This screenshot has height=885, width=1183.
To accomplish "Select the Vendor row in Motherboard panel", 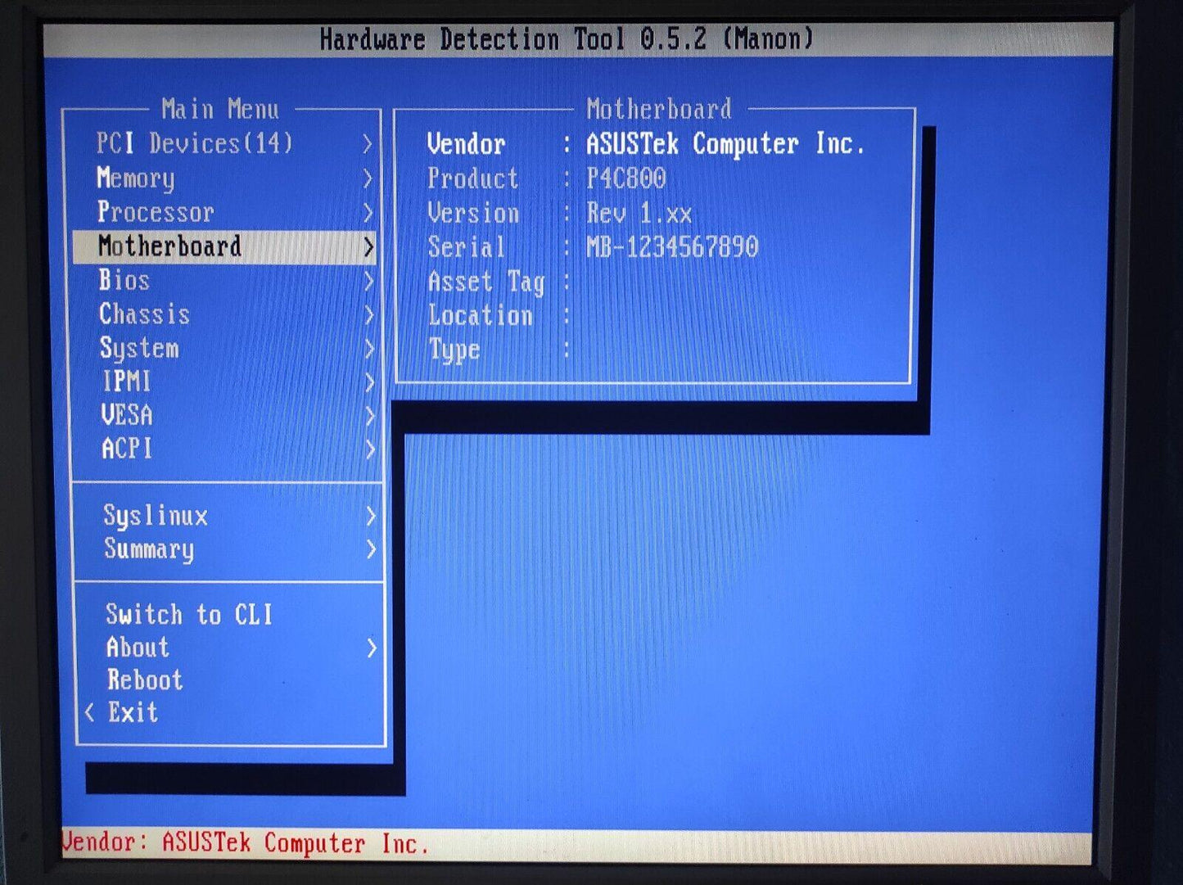I will pos(466,145).
